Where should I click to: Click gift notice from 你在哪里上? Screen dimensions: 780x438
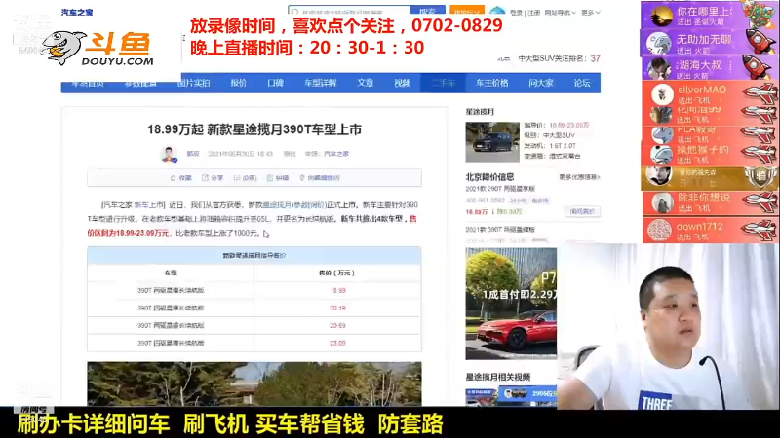pyautogui.click(x=710, y=16)
